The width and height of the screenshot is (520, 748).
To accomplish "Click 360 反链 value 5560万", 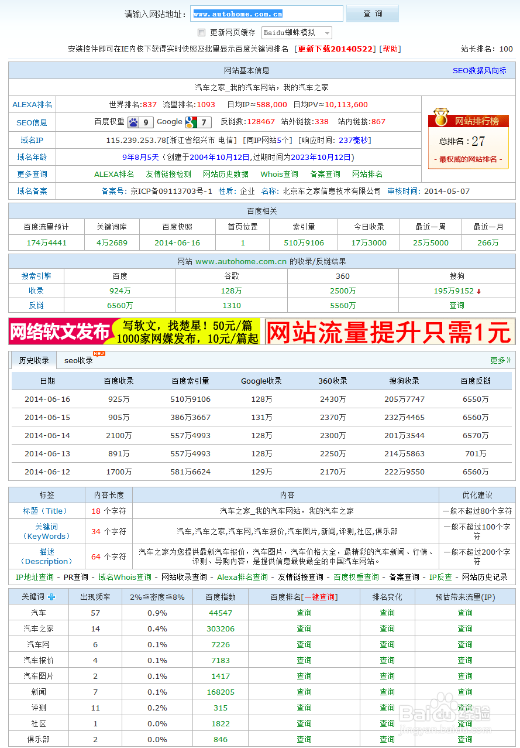I will [x=343, y=306].
